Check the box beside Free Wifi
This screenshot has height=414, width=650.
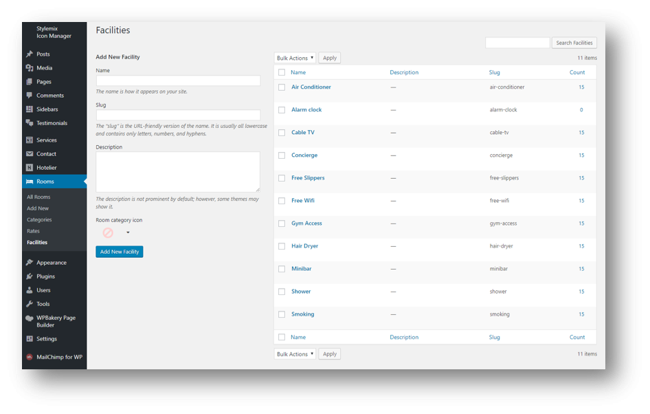282,201
